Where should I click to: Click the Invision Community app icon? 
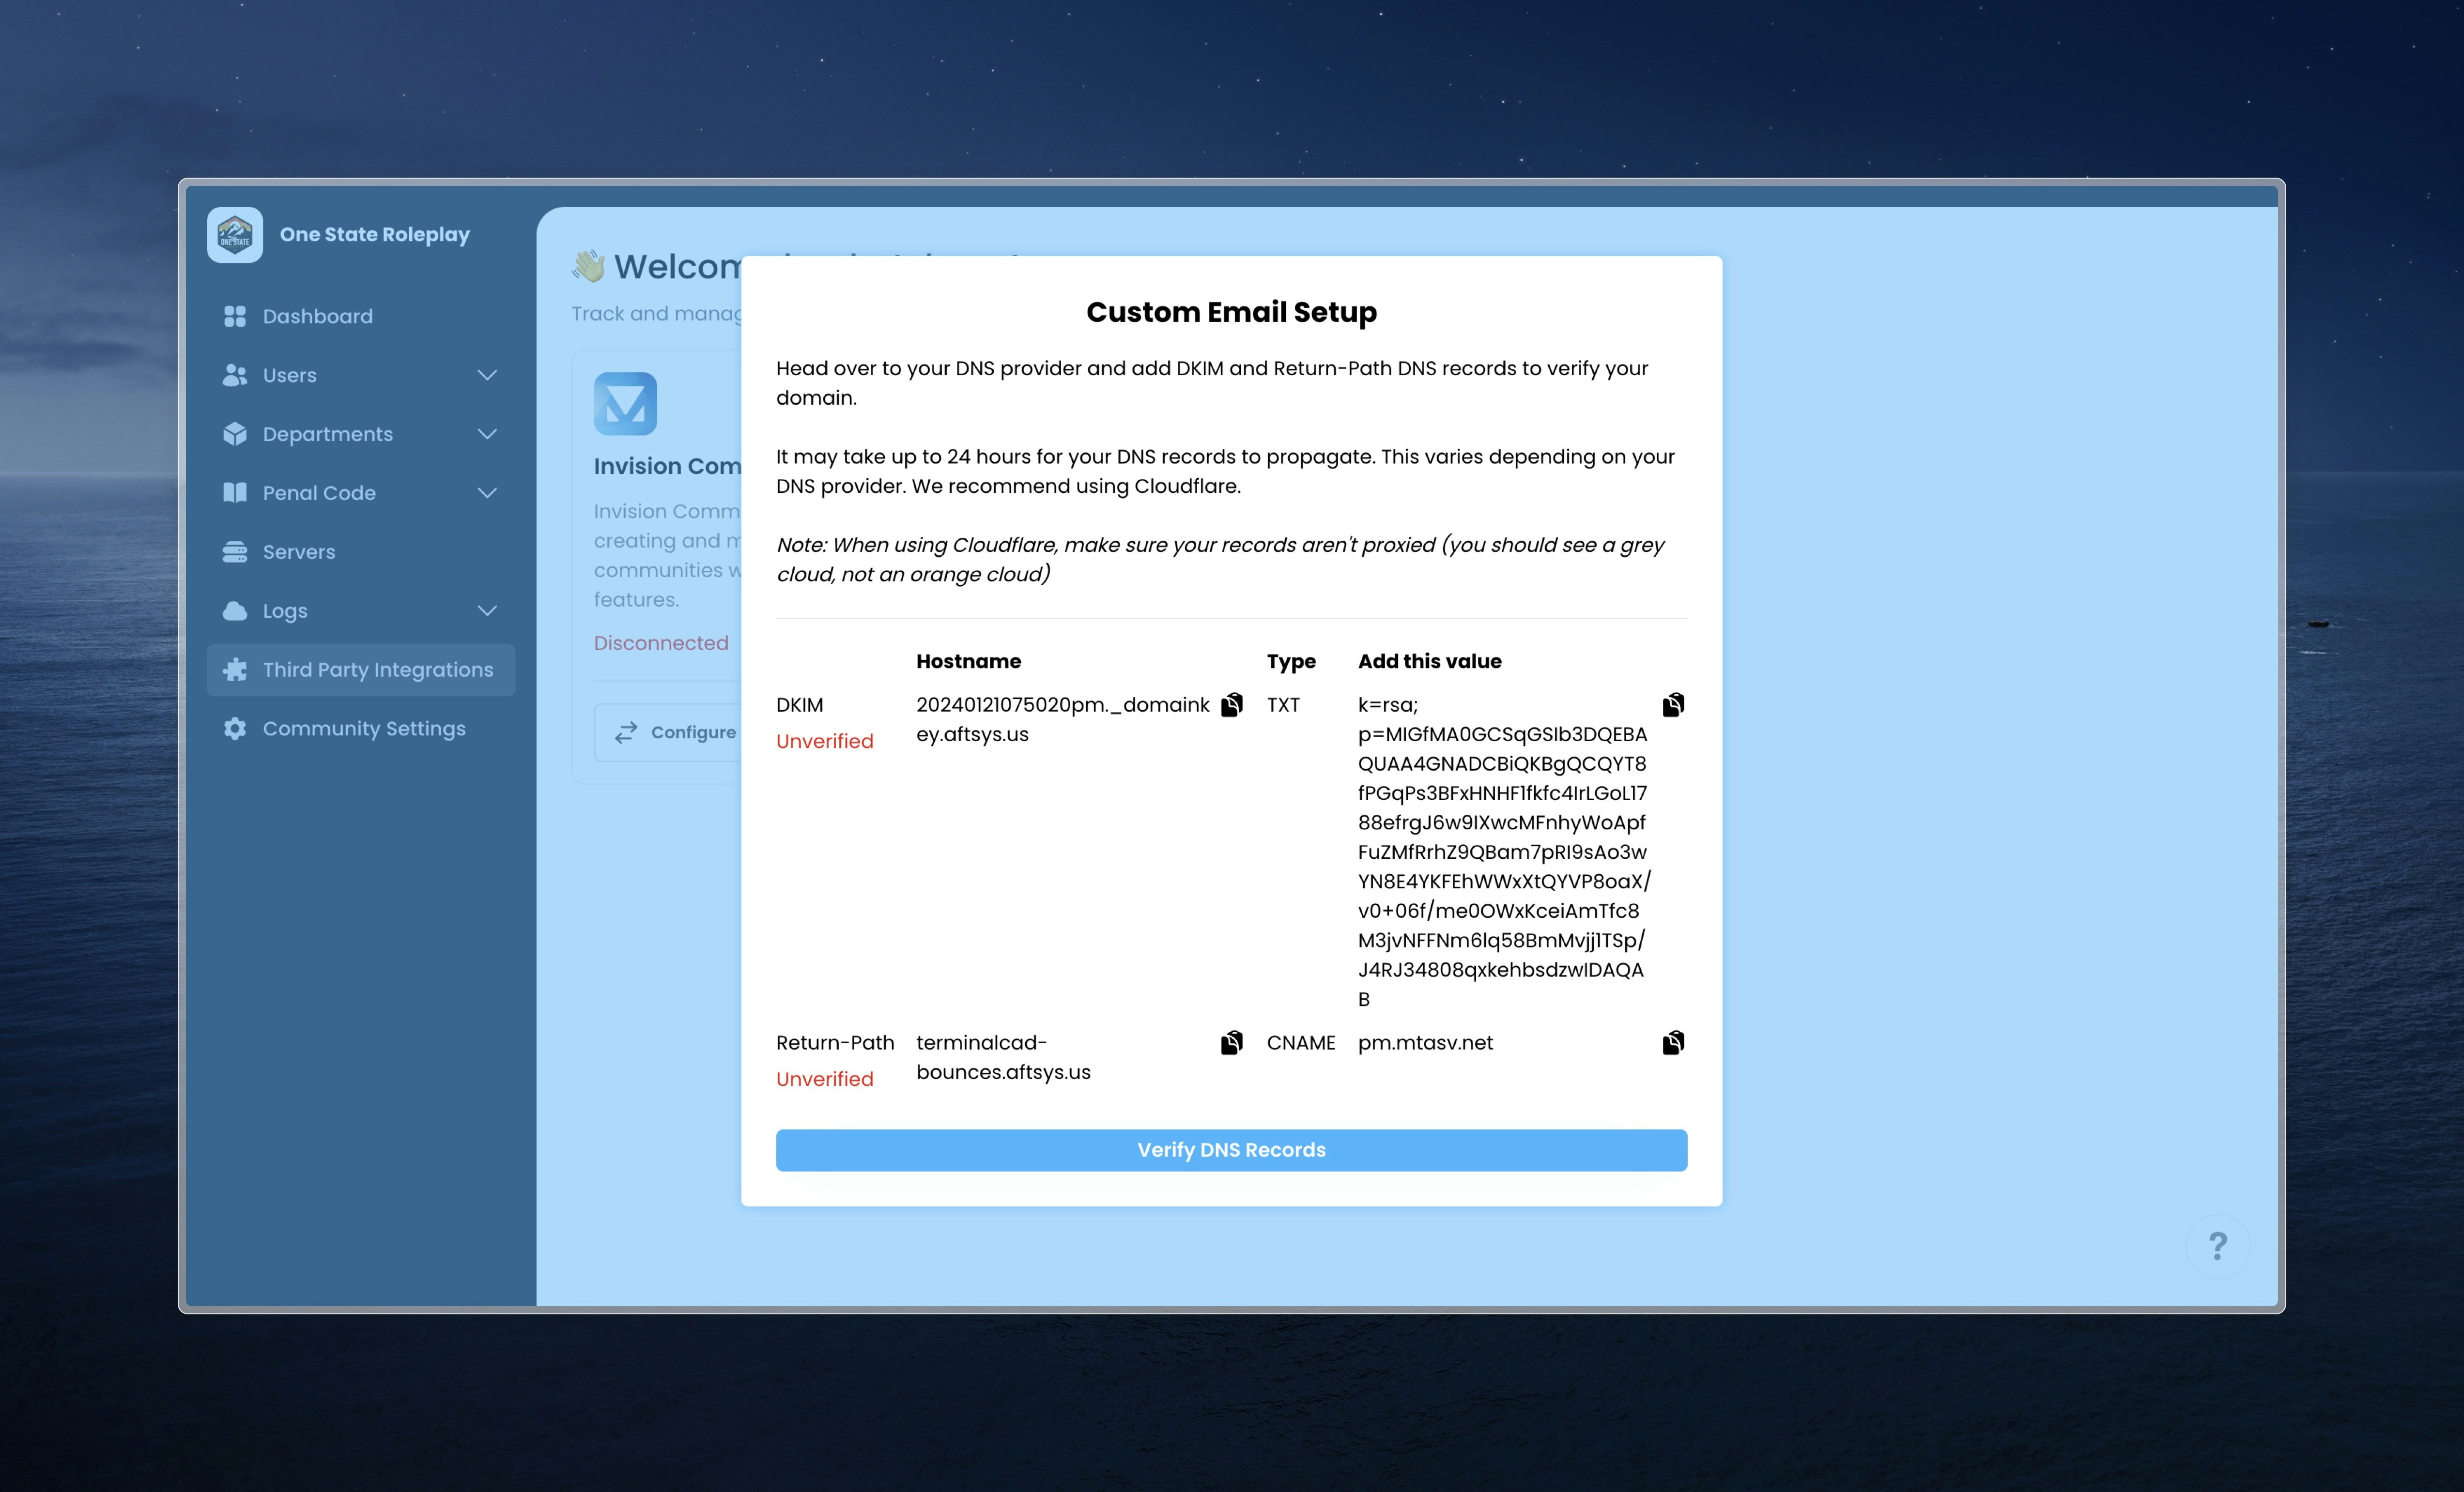point(625,405)
